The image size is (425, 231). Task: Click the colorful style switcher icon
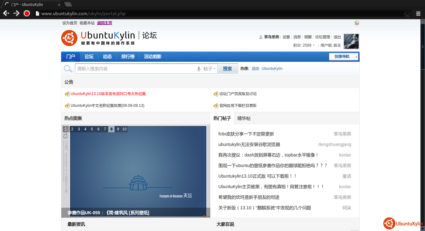click(357, 23)
